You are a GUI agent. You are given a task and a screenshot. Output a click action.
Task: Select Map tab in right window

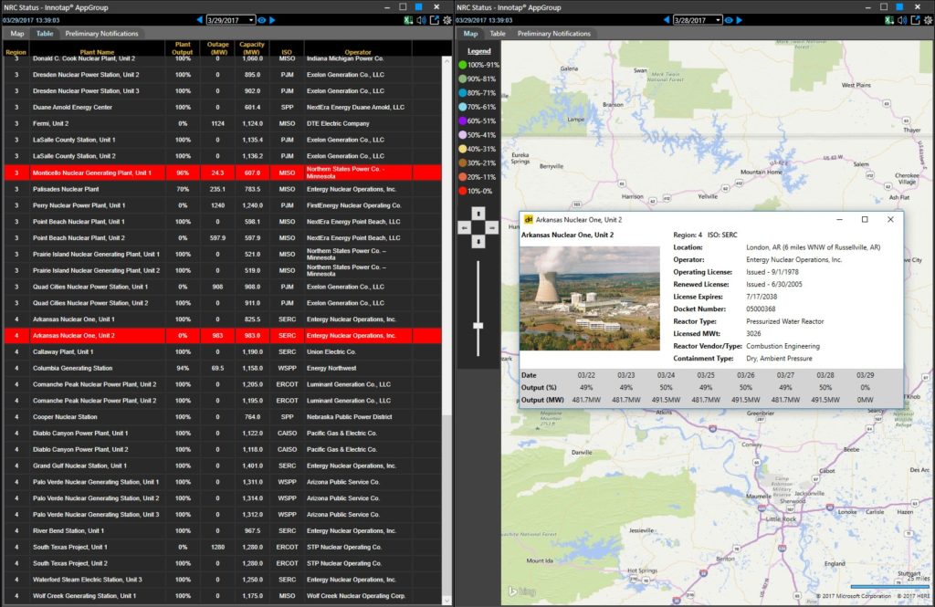click(470, 34)
